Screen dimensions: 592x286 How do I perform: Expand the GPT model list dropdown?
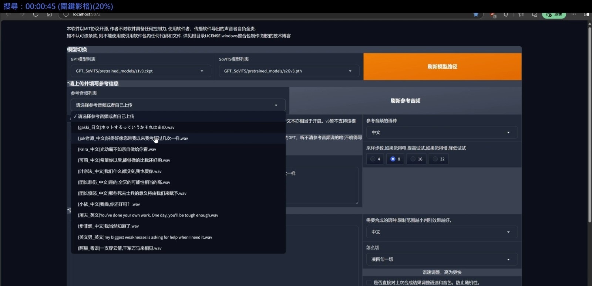tap(141, 71)
